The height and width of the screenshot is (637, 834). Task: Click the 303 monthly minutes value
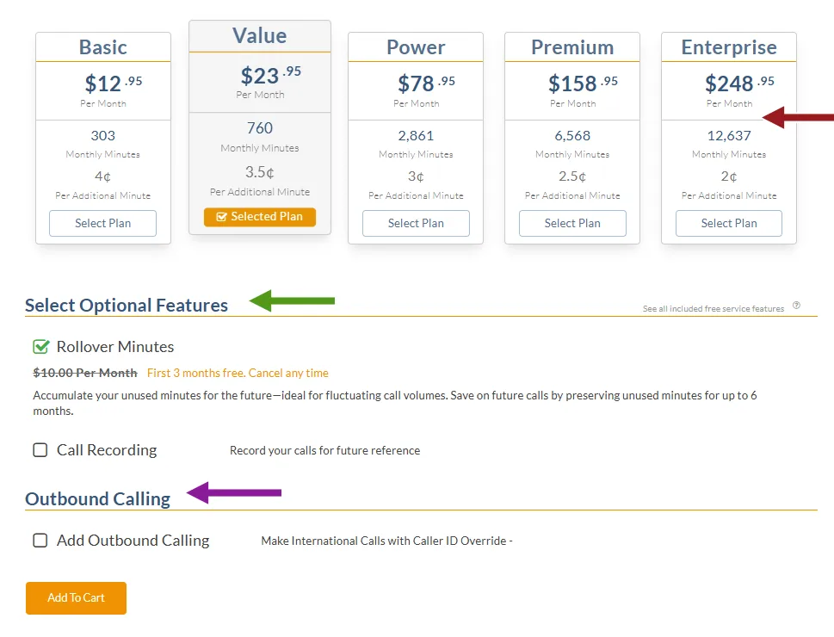102,136
